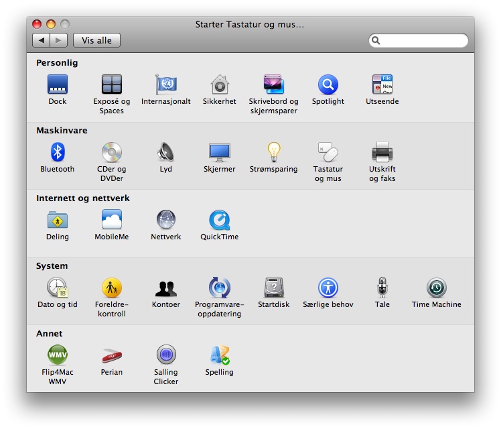Viewport: 501px width, 429px height.
Task: Open MobileMe cloud icon
Action: pos(111,220)
